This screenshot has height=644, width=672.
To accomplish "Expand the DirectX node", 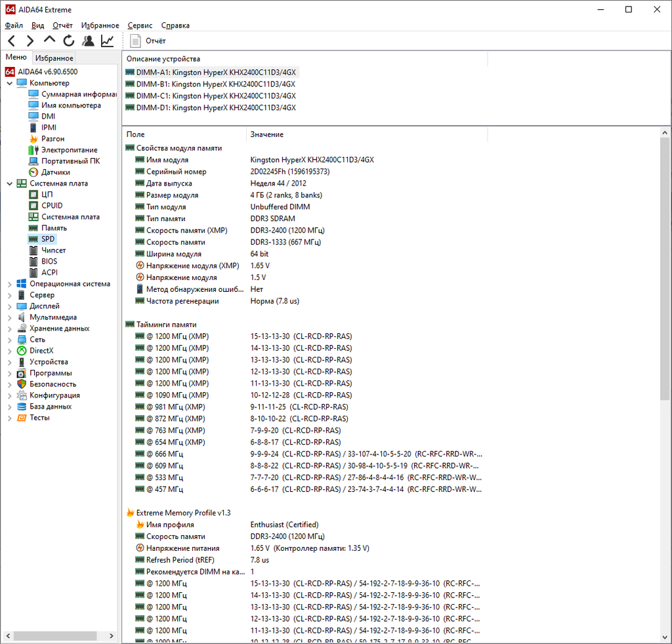I will tap(10, 351).
